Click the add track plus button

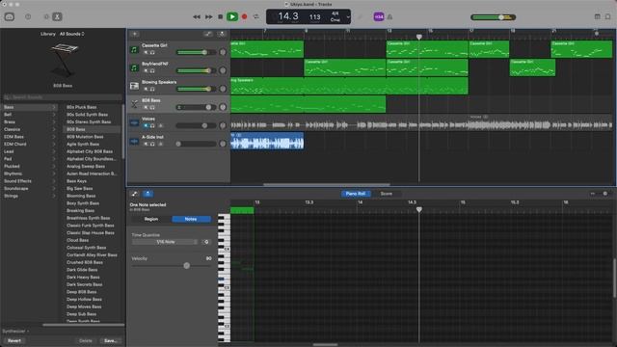(135, 35)
